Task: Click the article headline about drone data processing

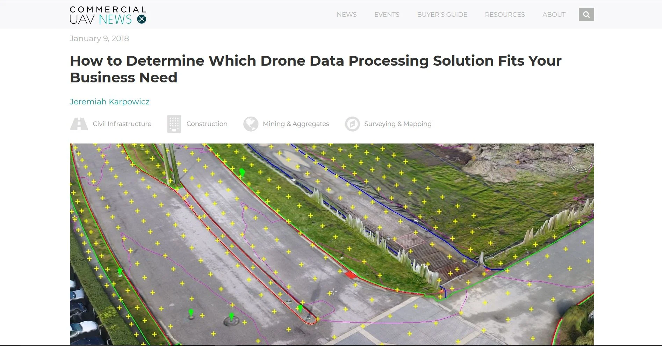Action: pyautogui.click(x=315, y=69)
